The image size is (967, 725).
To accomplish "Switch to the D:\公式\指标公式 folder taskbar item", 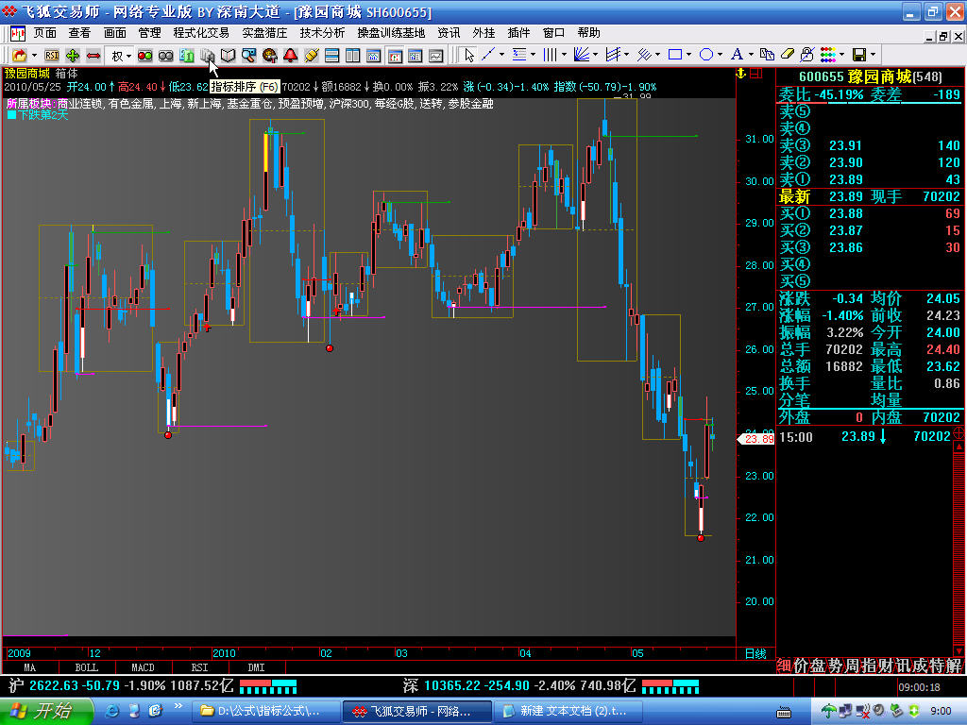I will click(x=264, y=711).
